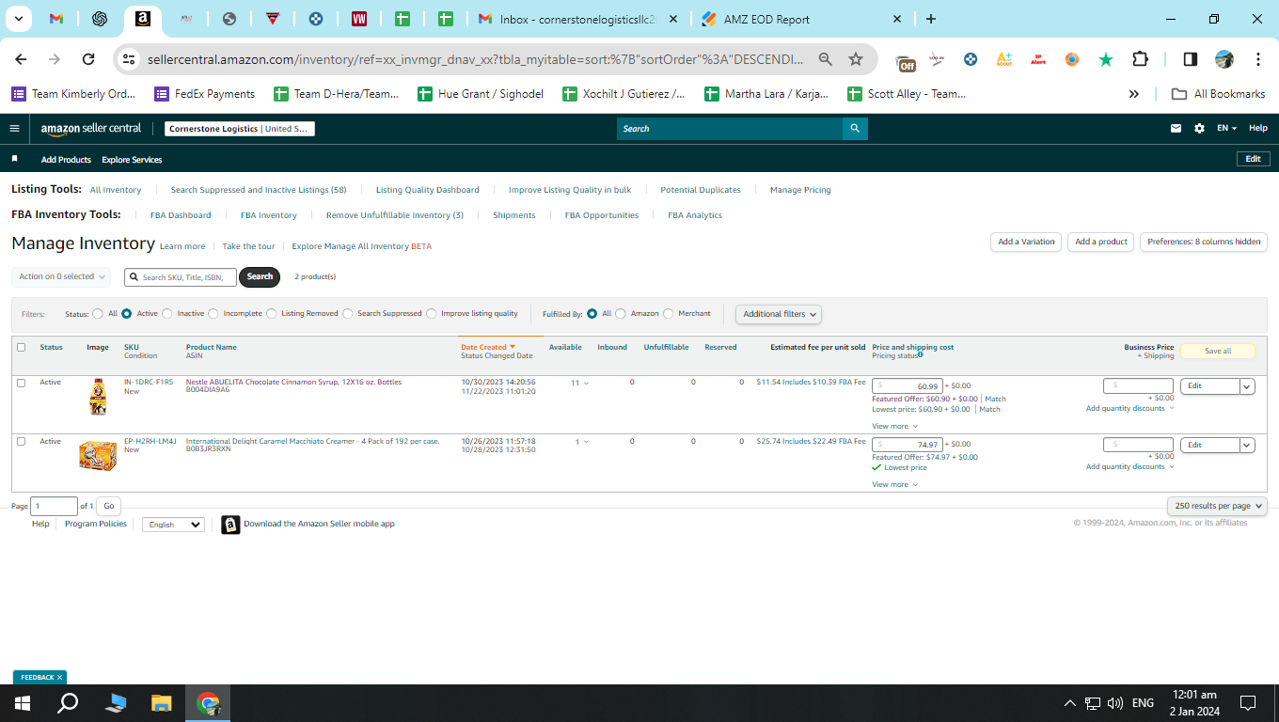
Task: Open the Chrome side panel
Action: [x=1190, y=59]
